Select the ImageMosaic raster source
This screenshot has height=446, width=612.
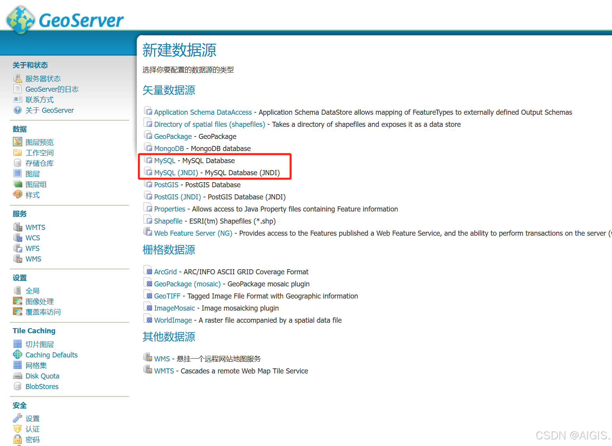(x=174, y=308)
